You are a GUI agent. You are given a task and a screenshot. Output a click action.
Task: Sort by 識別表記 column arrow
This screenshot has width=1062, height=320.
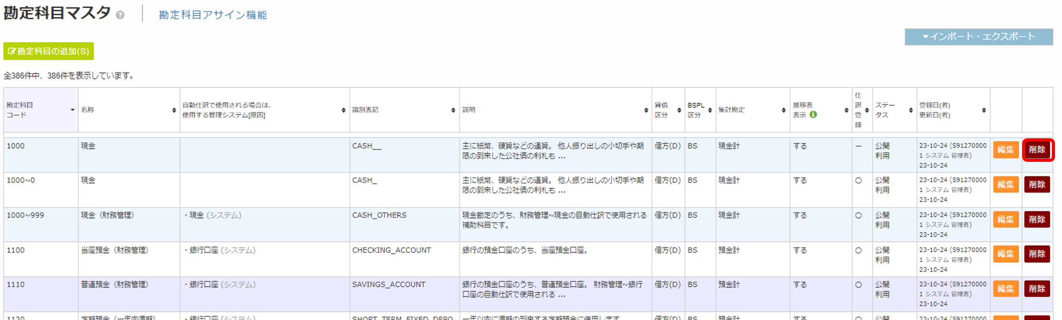453,110
